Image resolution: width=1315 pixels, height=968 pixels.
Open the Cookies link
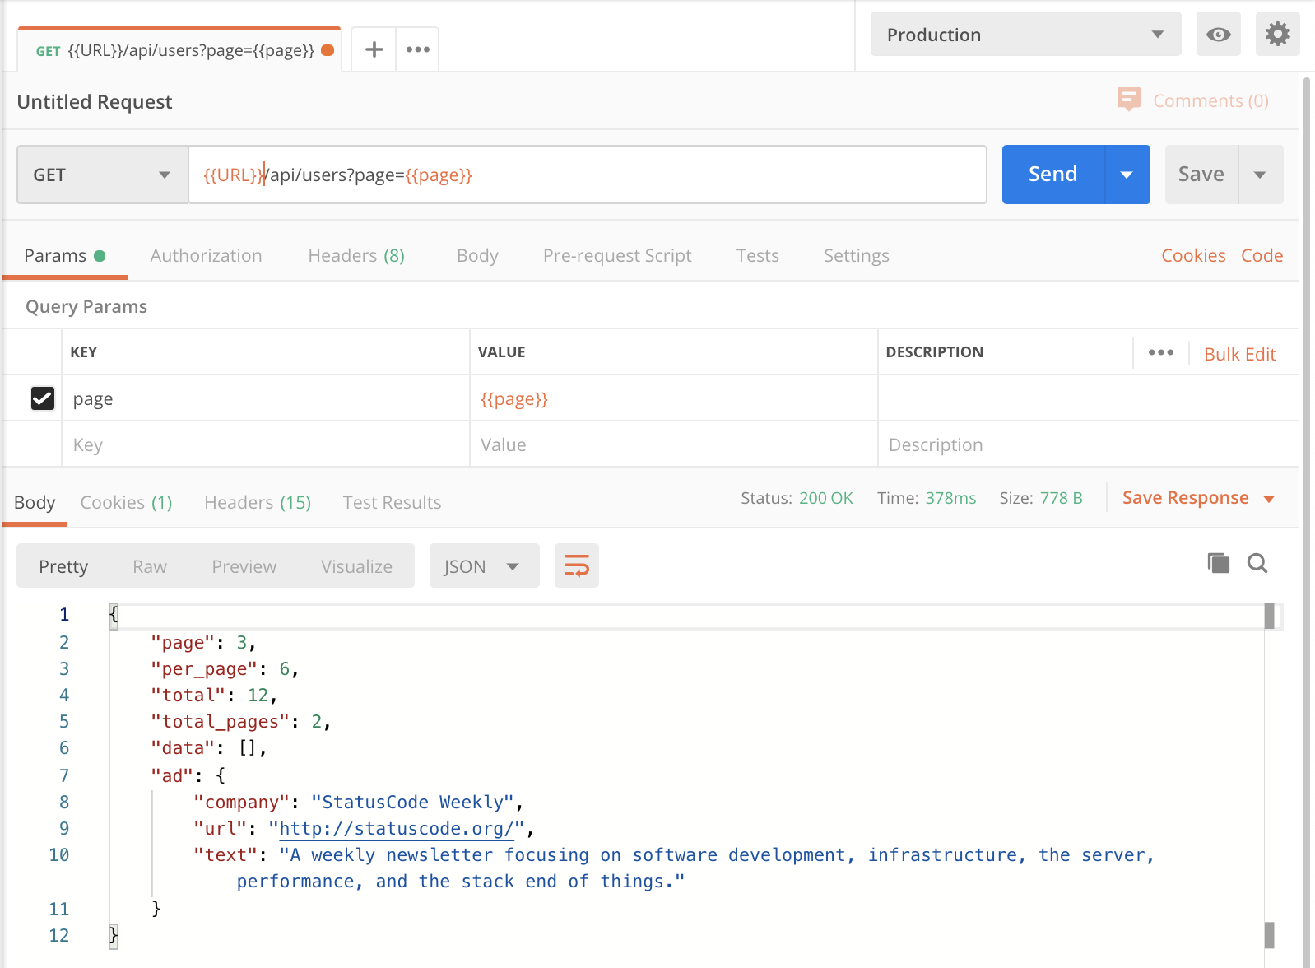(x=1193, y=255)
